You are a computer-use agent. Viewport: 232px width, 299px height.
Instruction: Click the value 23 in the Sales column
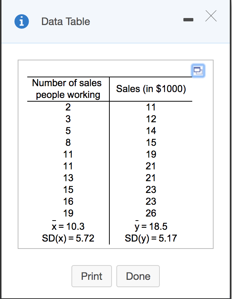[x=151, y=189]
